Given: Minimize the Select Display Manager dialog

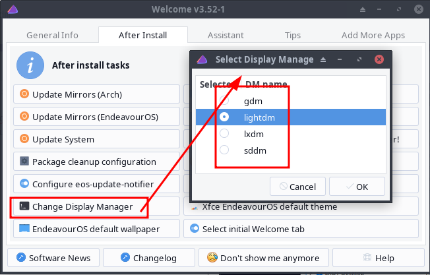Looking at the screenshot, I should click(340, 59).
